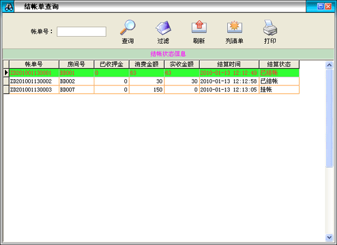Click the 挂帐 status cell
Screen dimensions: 337x245
click(279, 90)
